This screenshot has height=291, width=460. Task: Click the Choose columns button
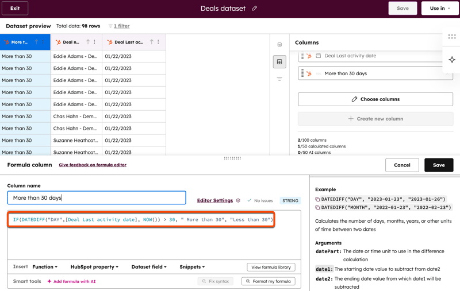tap(375, 99)
